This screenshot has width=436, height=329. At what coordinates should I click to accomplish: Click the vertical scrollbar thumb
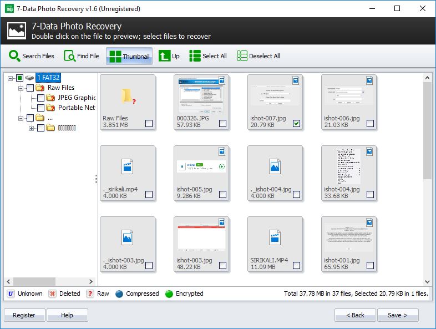tap(427, 131)
